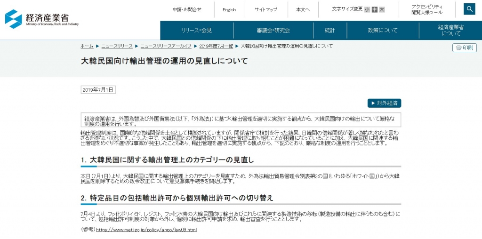Select small font size 小

367,9
